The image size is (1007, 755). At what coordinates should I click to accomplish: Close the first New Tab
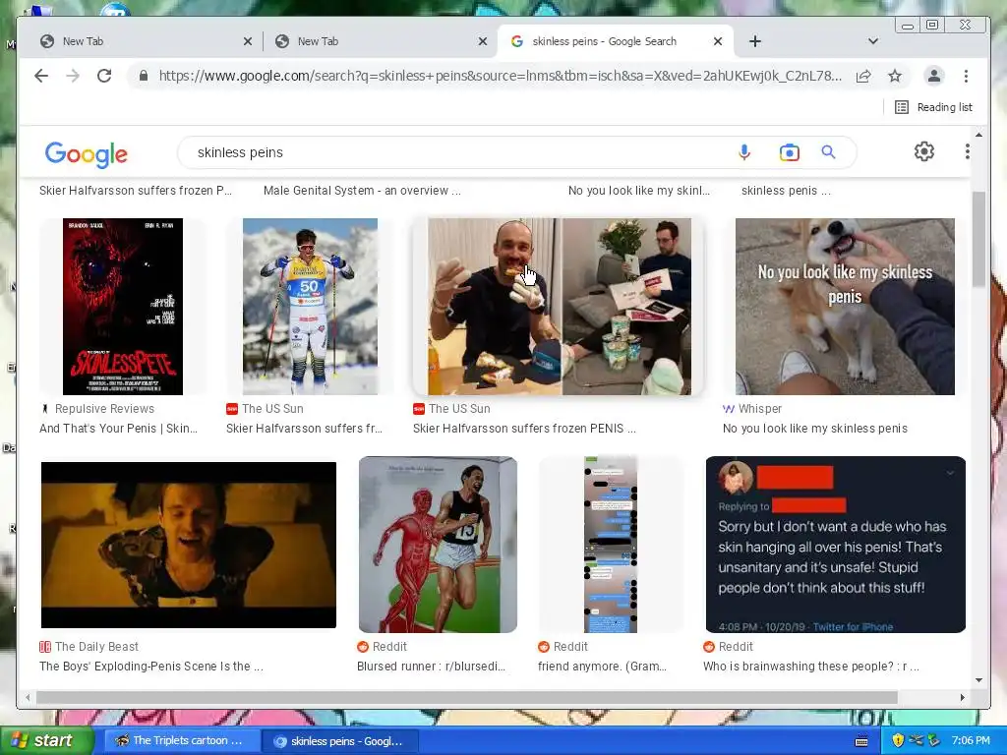pos(247,41)
